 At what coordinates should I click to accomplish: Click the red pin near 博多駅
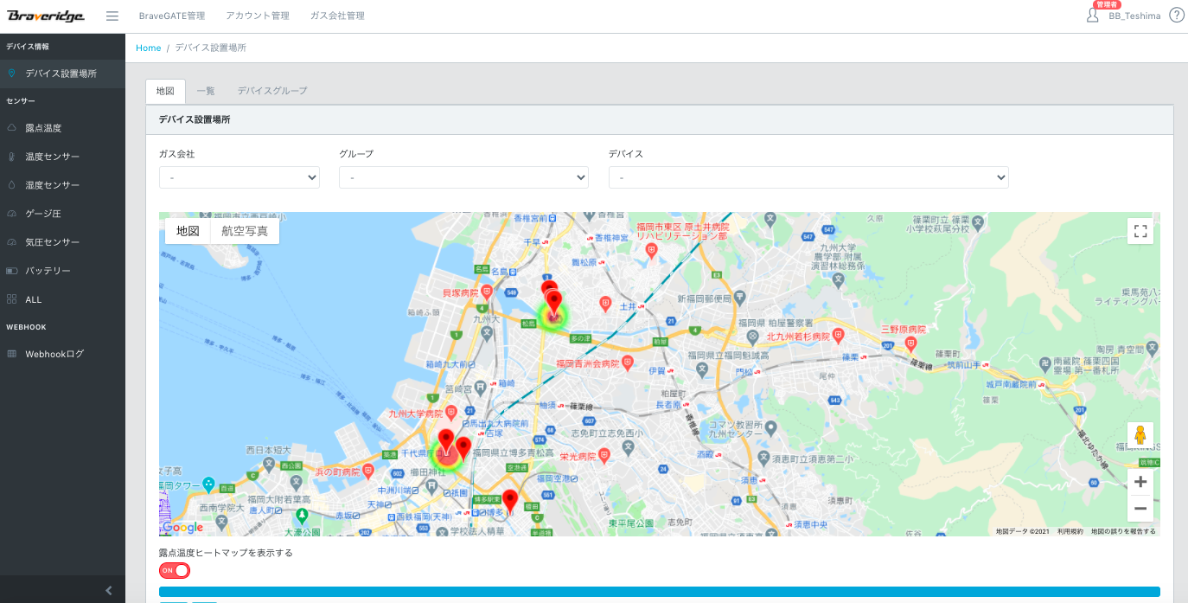(x=510, y=500)
